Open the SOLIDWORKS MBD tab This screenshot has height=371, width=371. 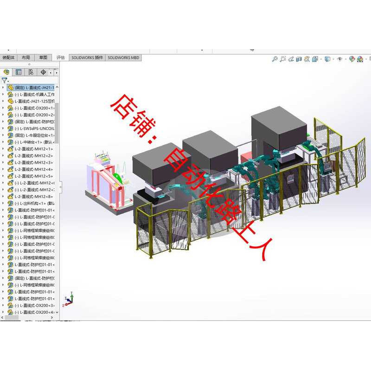pos(123,58)
